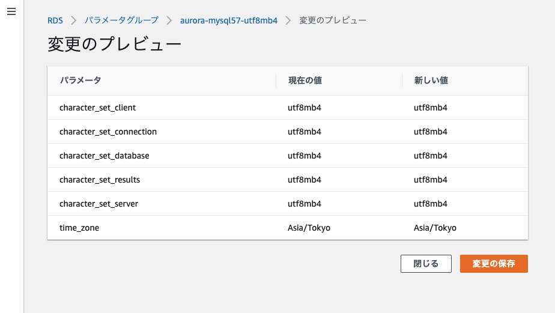Click the 変更のプレビュー page heading
Viewport: 555px width, 313px height.
coord(114,45)
